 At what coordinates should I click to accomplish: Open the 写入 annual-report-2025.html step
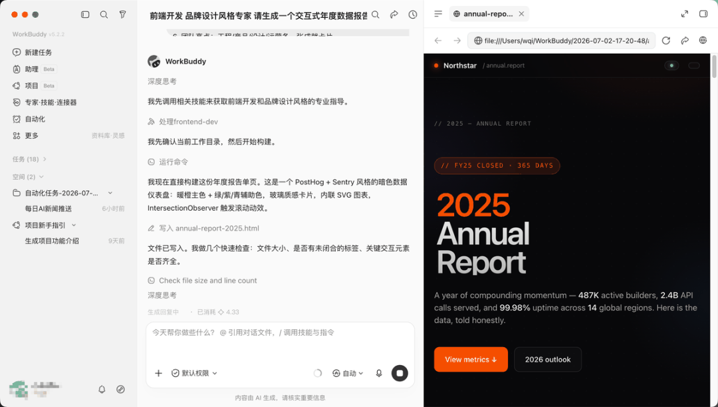(203, 228)
